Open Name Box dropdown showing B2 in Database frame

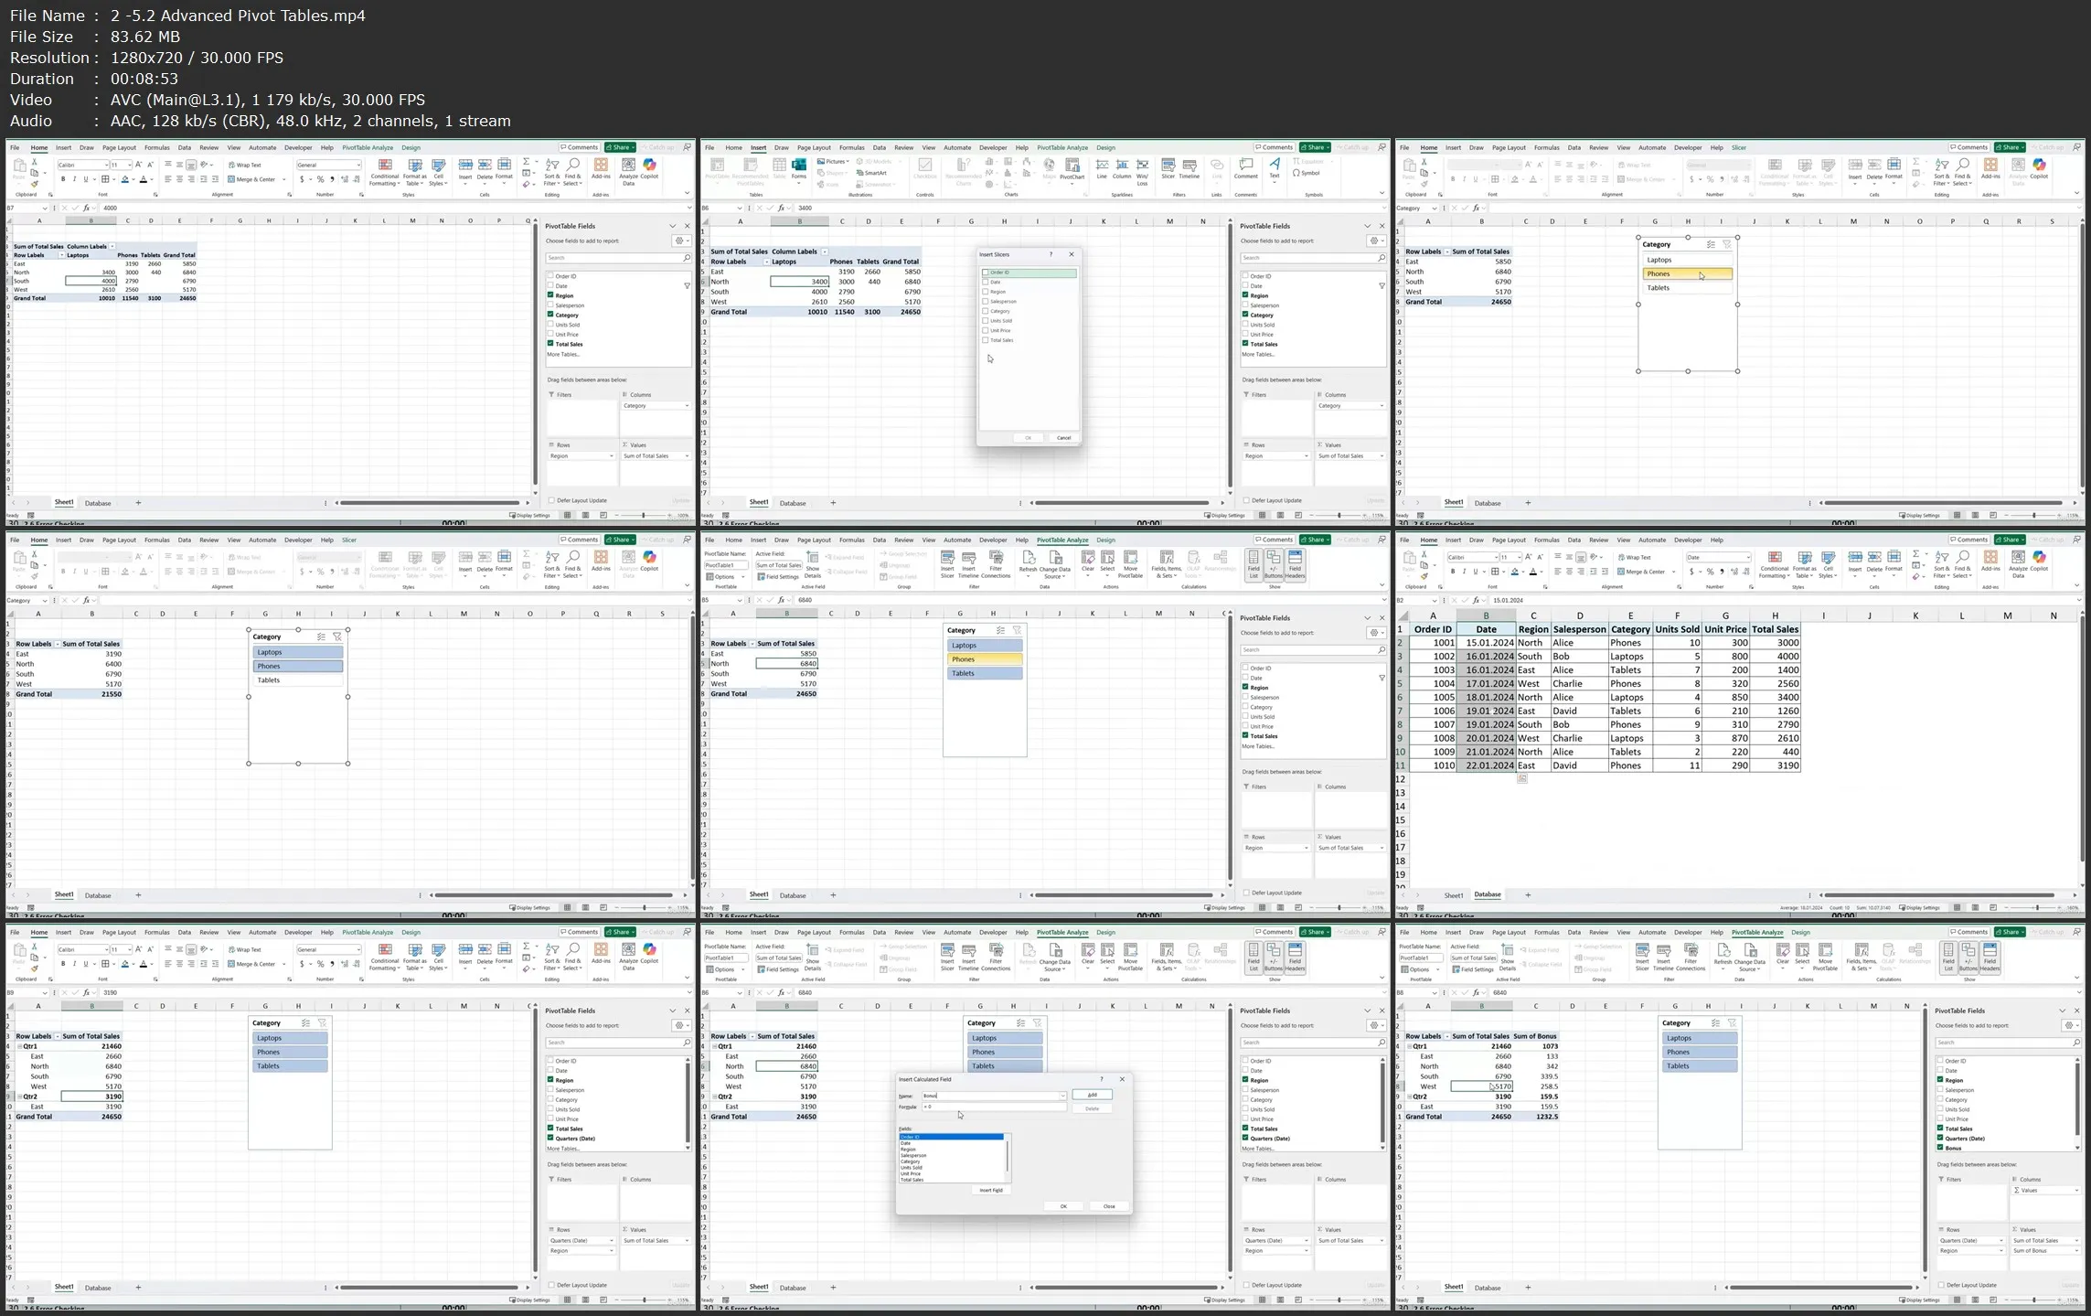1434,601
